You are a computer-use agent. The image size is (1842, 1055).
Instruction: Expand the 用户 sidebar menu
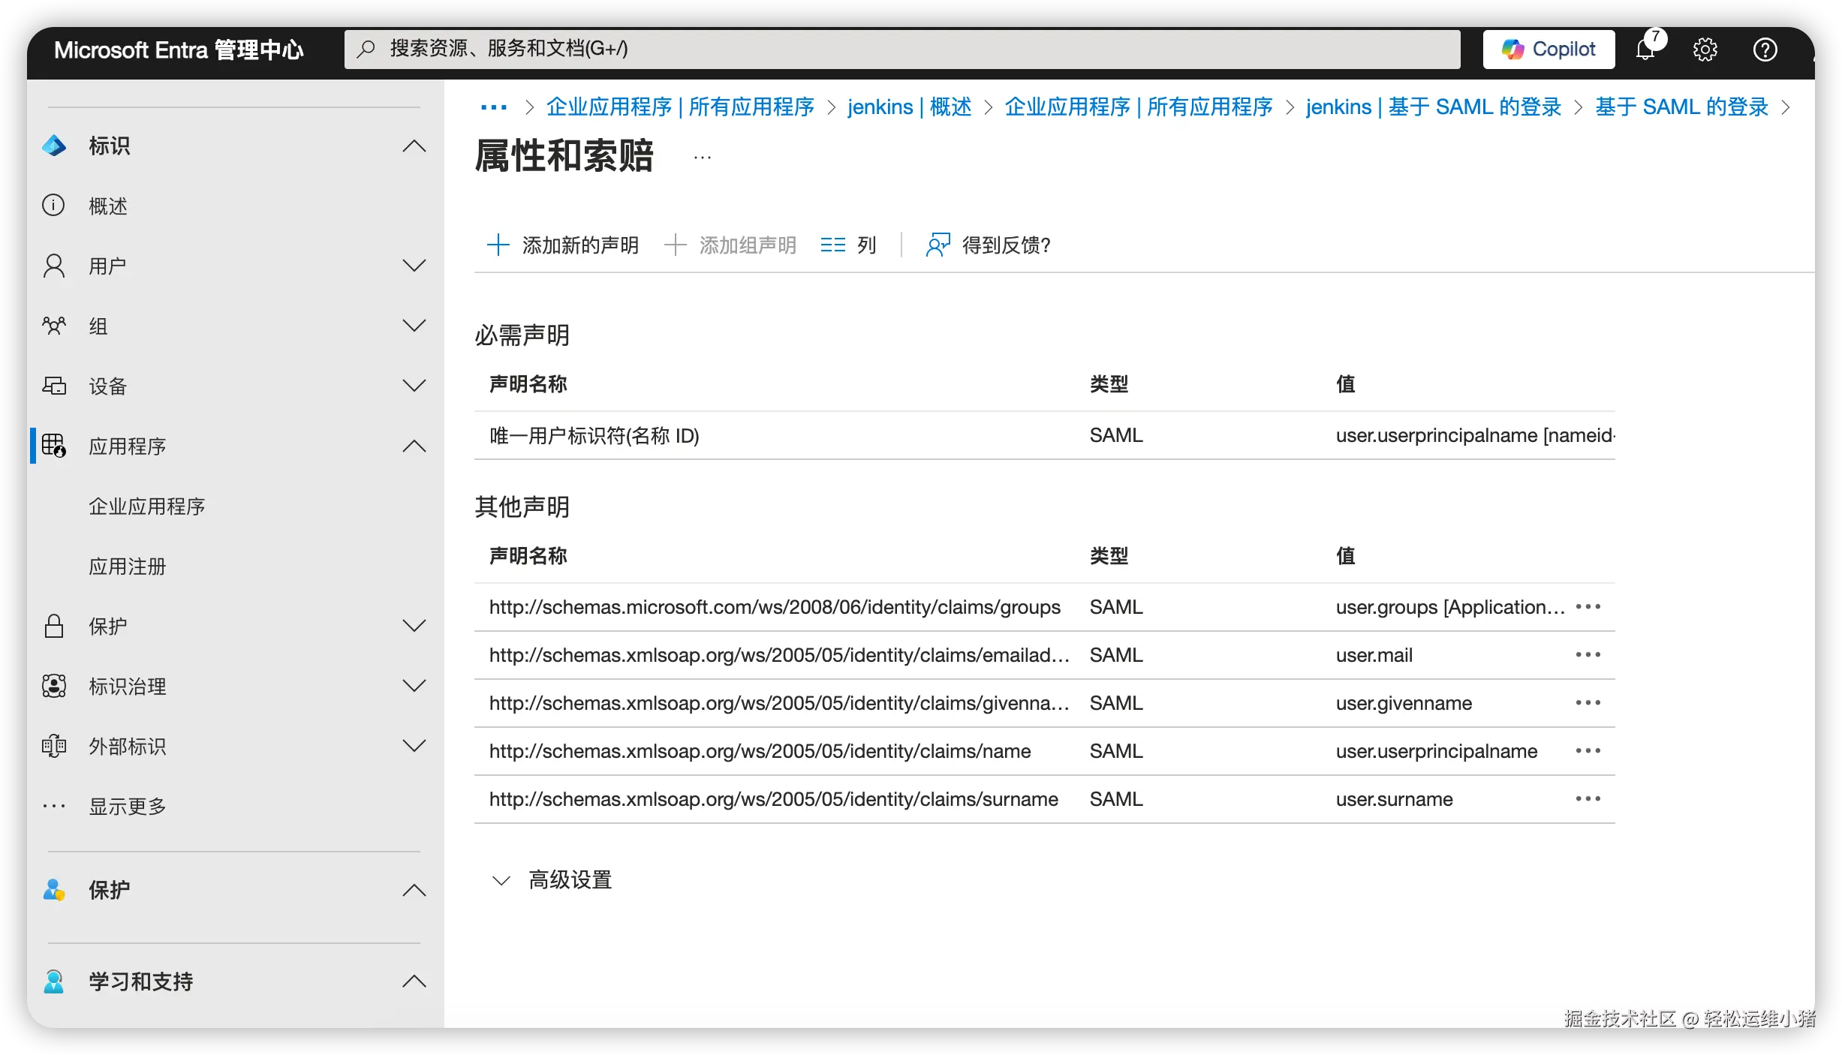point(414,266)
